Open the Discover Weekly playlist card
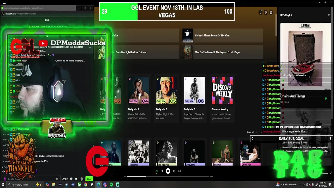Viewport: 334px width, 188px height. 222,99
